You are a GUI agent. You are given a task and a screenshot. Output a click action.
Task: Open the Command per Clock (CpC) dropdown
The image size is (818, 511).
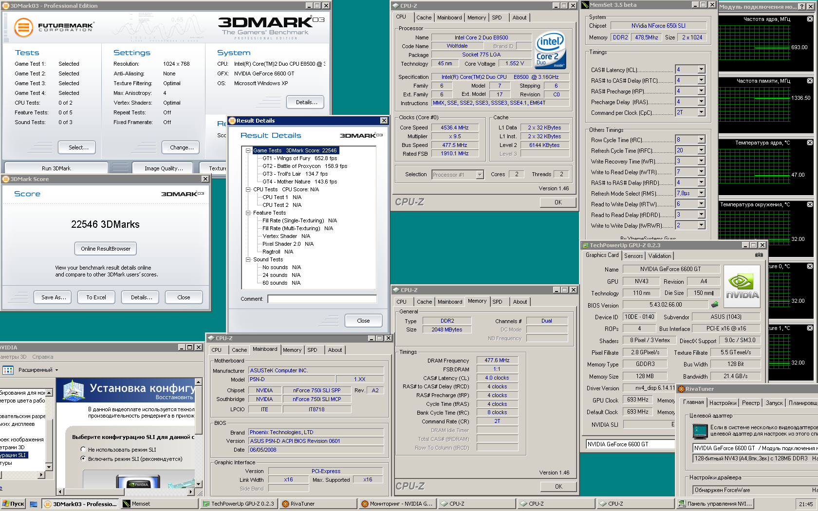point(701,112)
